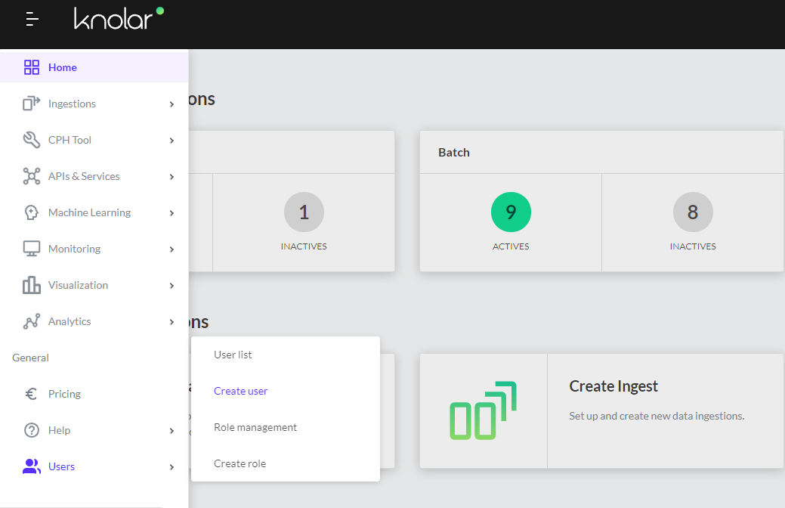Click the Batch inactives count 8 circle
Image resolution: width=785 pixels, height=508 pixels.
click(693, 212)
